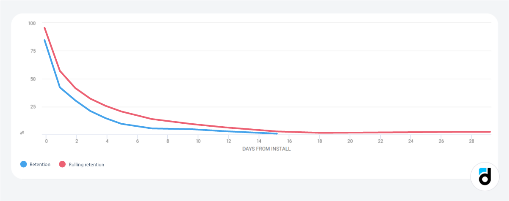The width and height of the screenshot is (509, 201).
Task: Toggle the Rolling retention series label
Action: (x=86, y=165)
